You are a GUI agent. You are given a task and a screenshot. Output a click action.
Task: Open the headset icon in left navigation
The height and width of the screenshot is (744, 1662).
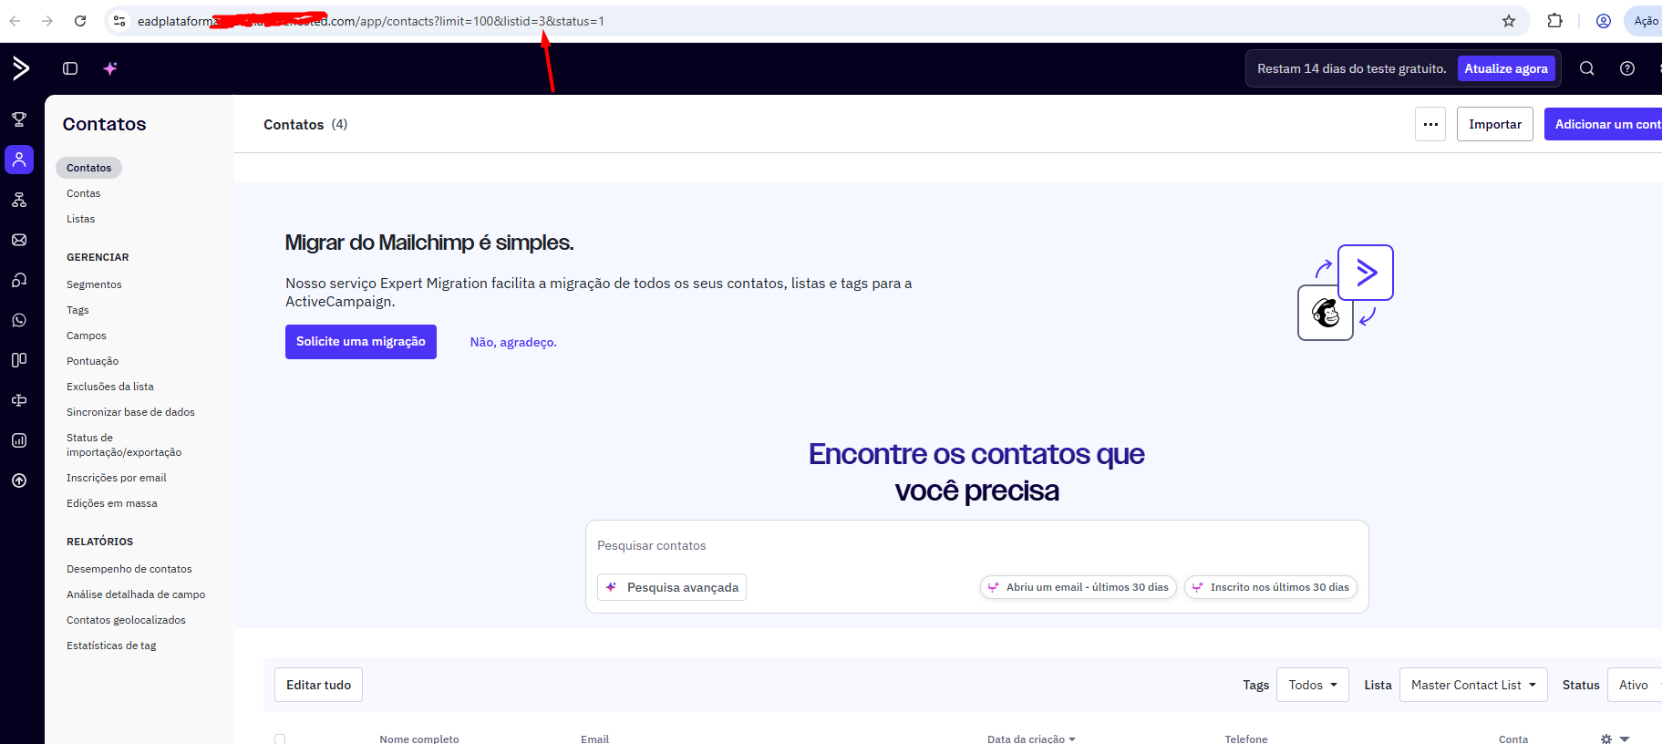(x=19, y=280)
